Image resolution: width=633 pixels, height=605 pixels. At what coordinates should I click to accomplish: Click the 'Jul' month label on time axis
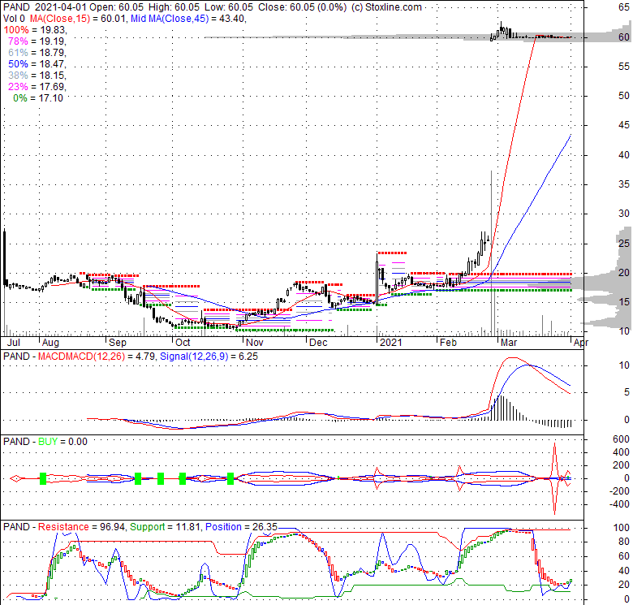tap(14, 343)
